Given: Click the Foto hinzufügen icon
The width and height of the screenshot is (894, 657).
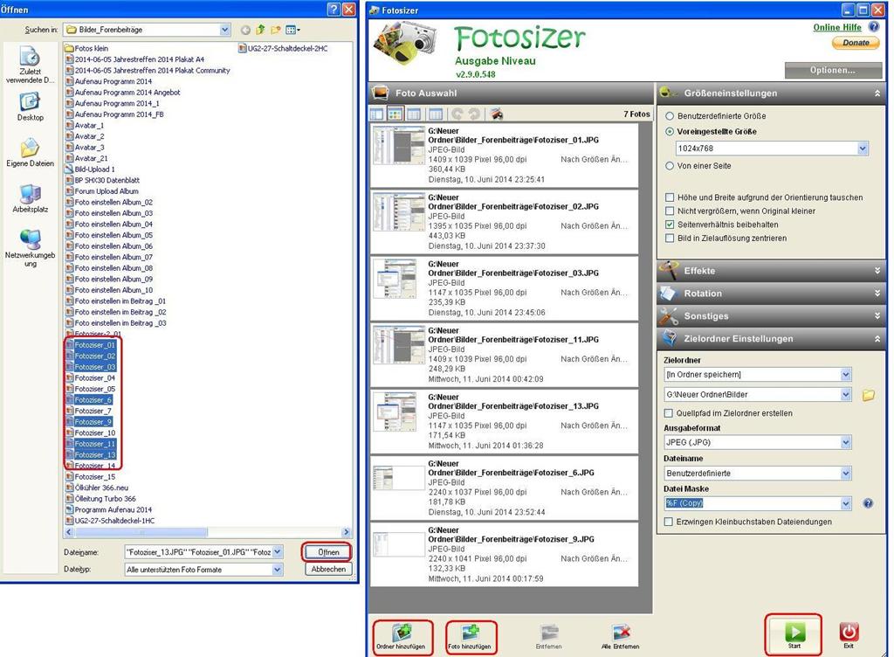Looking at the screenshot, I should [471, 632].
